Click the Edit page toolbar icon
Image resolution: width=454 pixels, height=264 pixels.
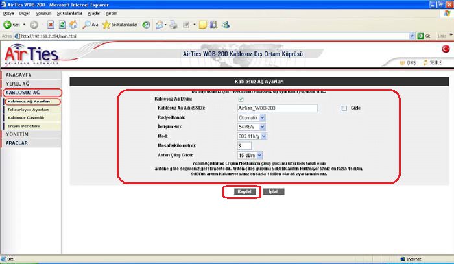tap(186, 25)
